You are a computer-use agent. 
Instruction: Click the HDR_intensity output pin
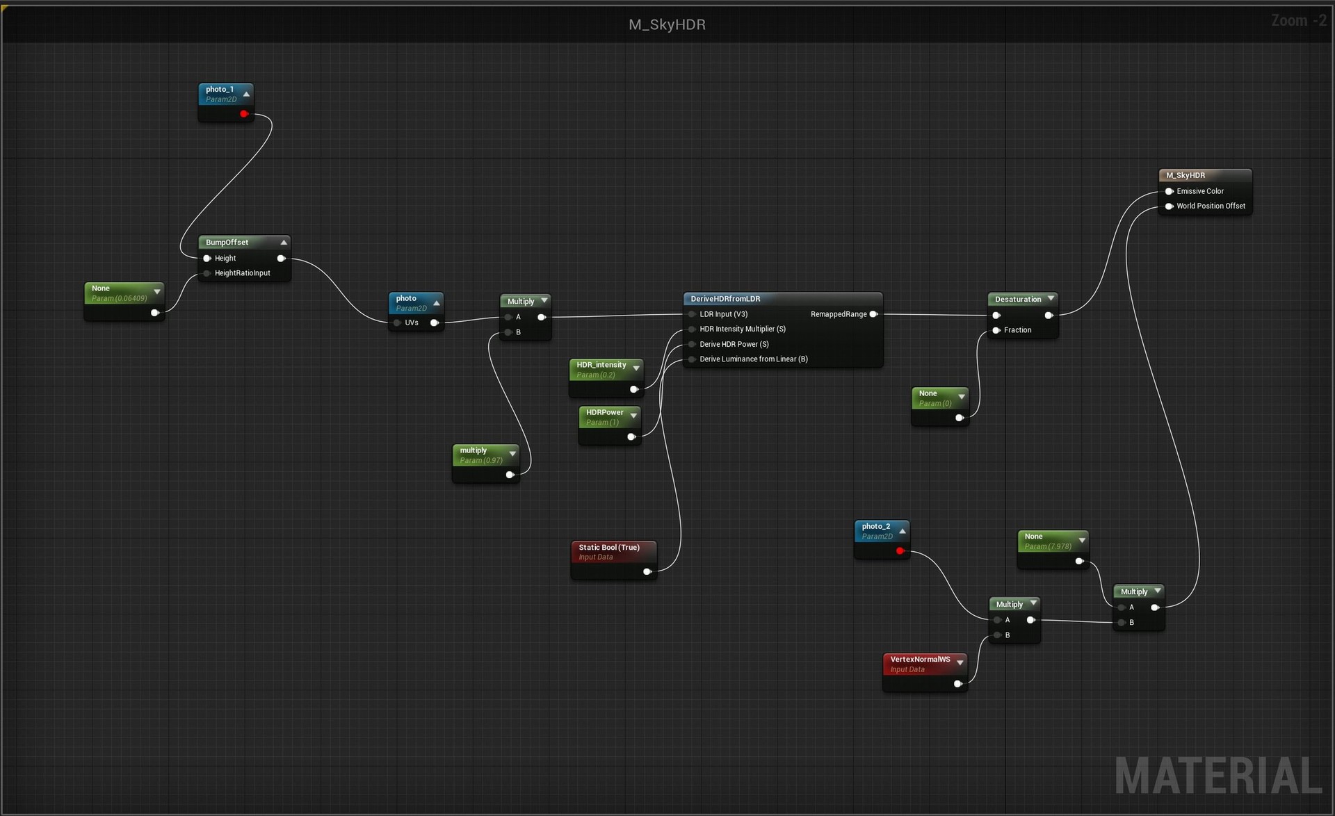(633, 389)
